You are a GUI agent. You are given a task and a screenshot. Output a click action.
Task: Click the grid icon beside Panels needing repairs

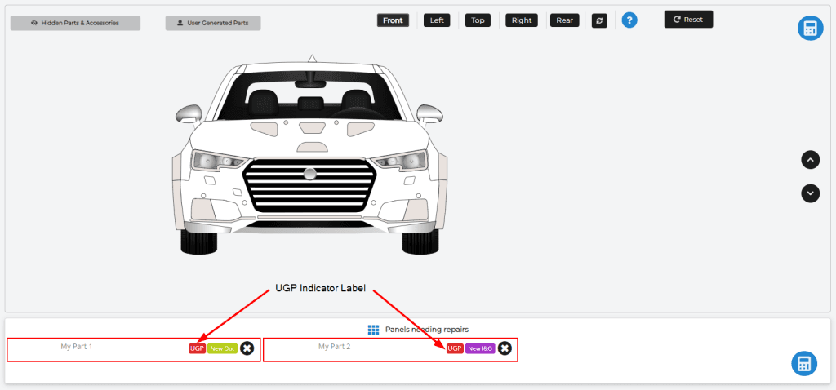pyautogui.click(x=374, y=330)
